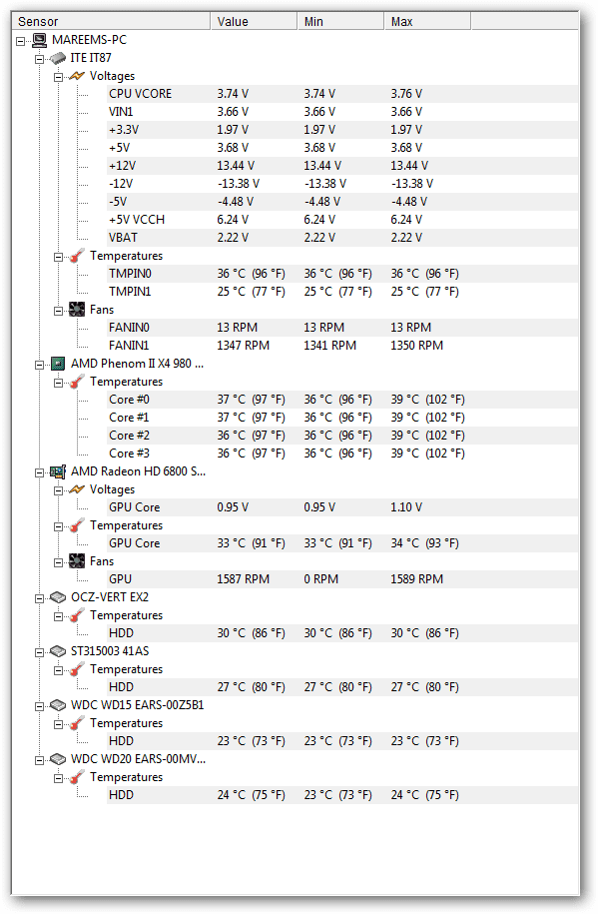Viewport: 598px width, 914px height.
Task: Collapse the ITE IT87 Voltages section
Action: pos(58,77)
